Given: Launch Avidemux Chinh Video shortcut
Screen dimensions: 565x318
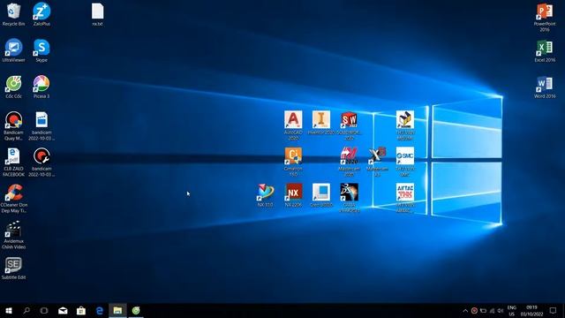Looking at the screenshot, I should point(14,235).
